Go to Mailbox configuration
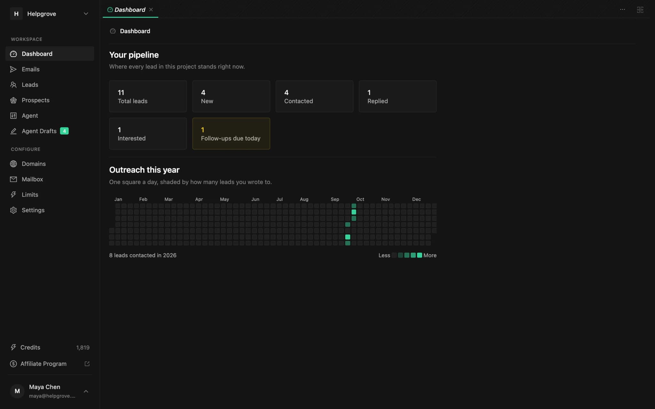The height and width of the screenshot is (409, 655). click(50, 179)
